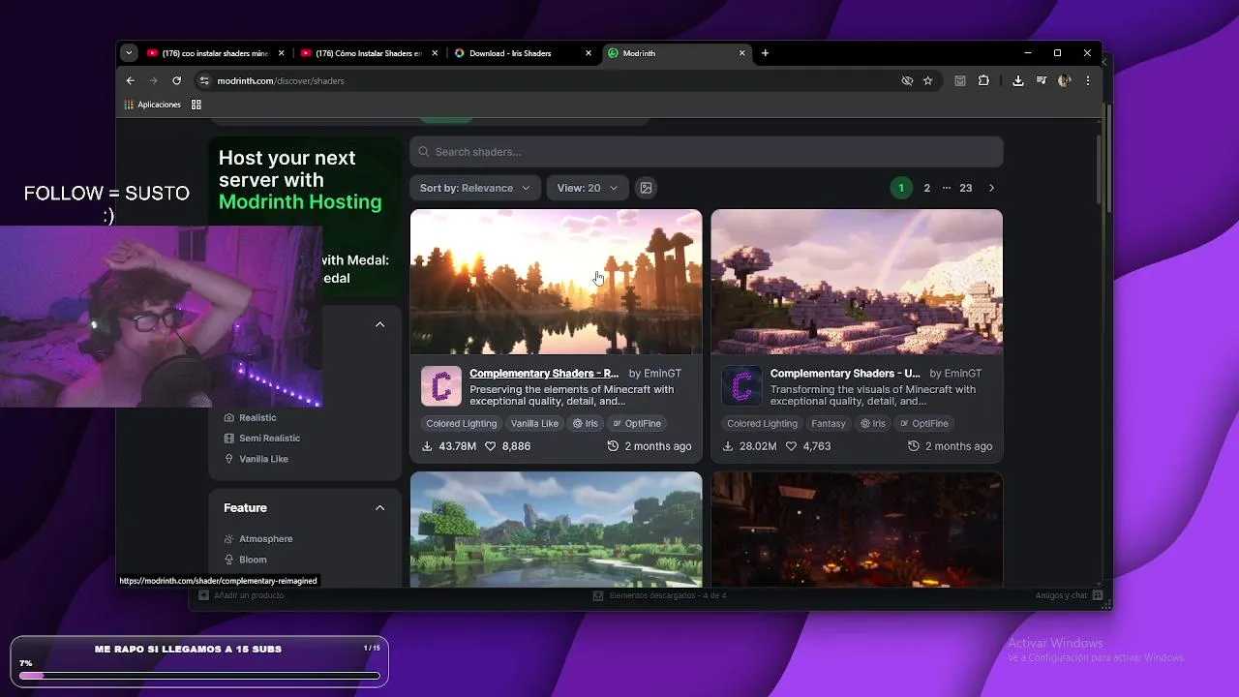Open EminGT author link on Reimagined card

click(663, 374)
